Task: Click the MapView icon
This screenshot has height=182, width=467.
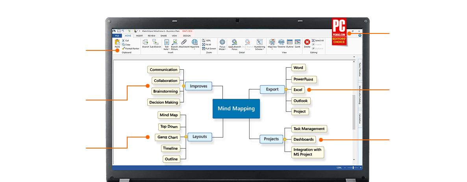Action: coord(272,42)
